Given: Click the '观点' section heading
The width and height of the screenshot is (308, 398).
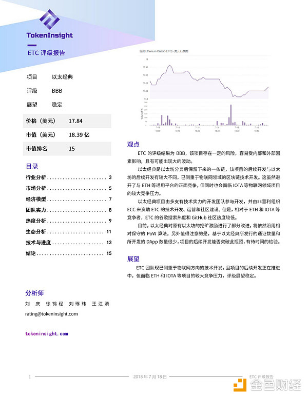Looking at the screenshot, I should [133, 144].
